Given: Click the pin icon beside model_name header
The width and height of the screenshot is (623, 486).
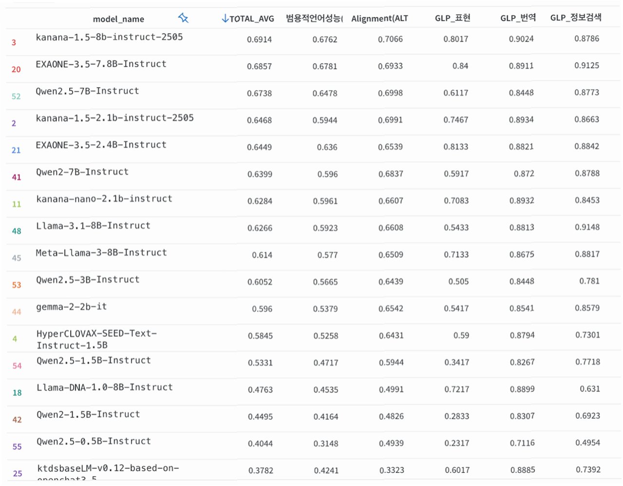Looking at the screenshot, I should [183, 18].
